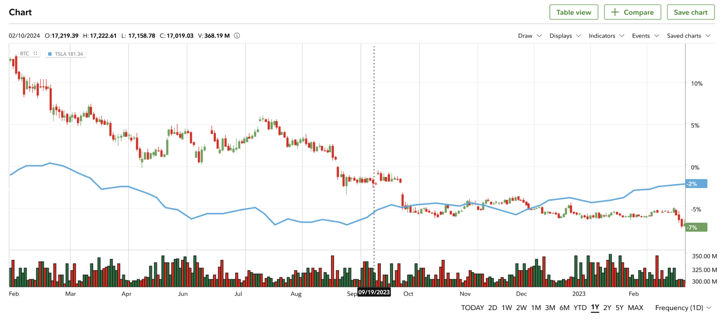Open the Indicators dropdown
Image resolution: width=724 pixels, height=320 pixels.
tap(606, 36)
